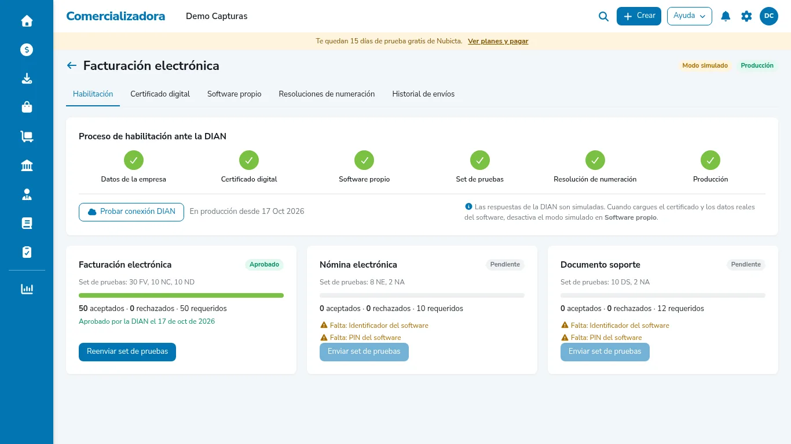Open the DC user avatar menu

pyautogui.click(x=769, y=16)
